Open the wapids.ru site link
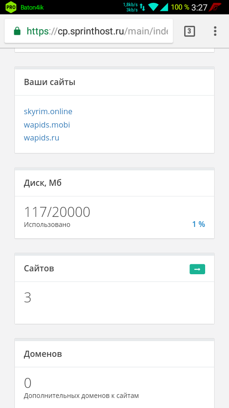229x408 pixels. [x=42, y=138]
